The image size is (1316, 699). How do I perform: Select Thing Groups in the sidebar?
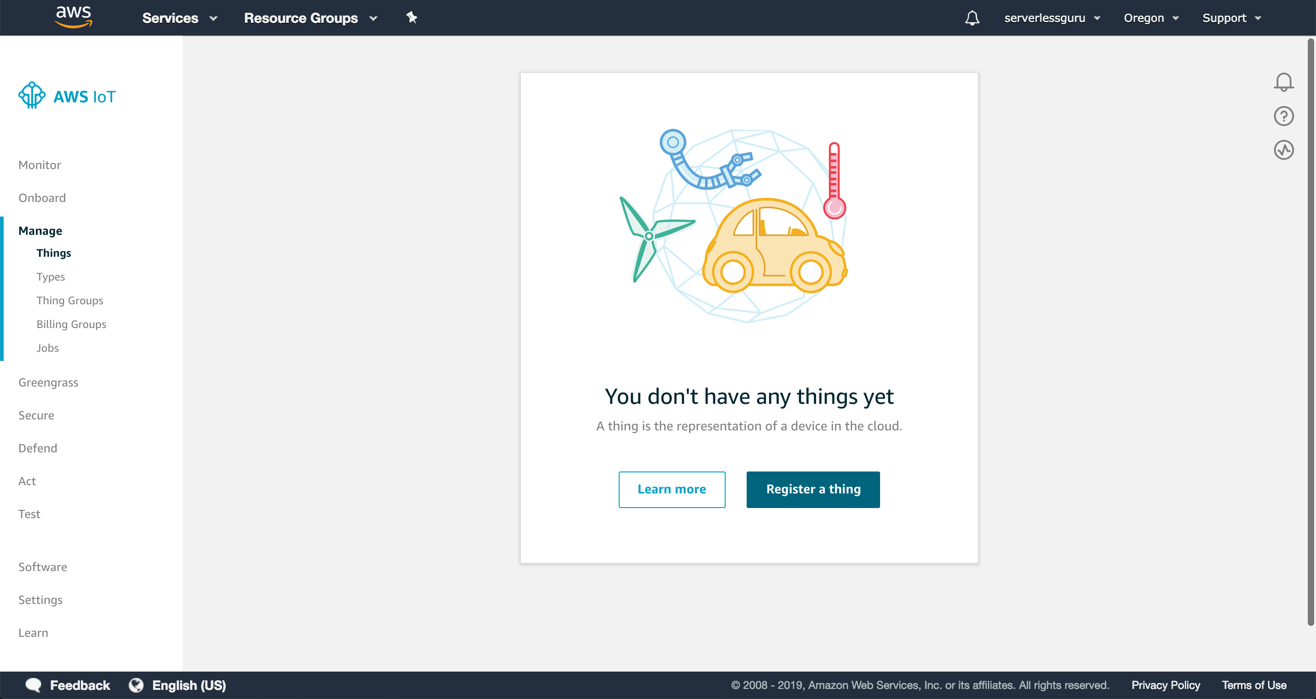[x=70, y=301]
